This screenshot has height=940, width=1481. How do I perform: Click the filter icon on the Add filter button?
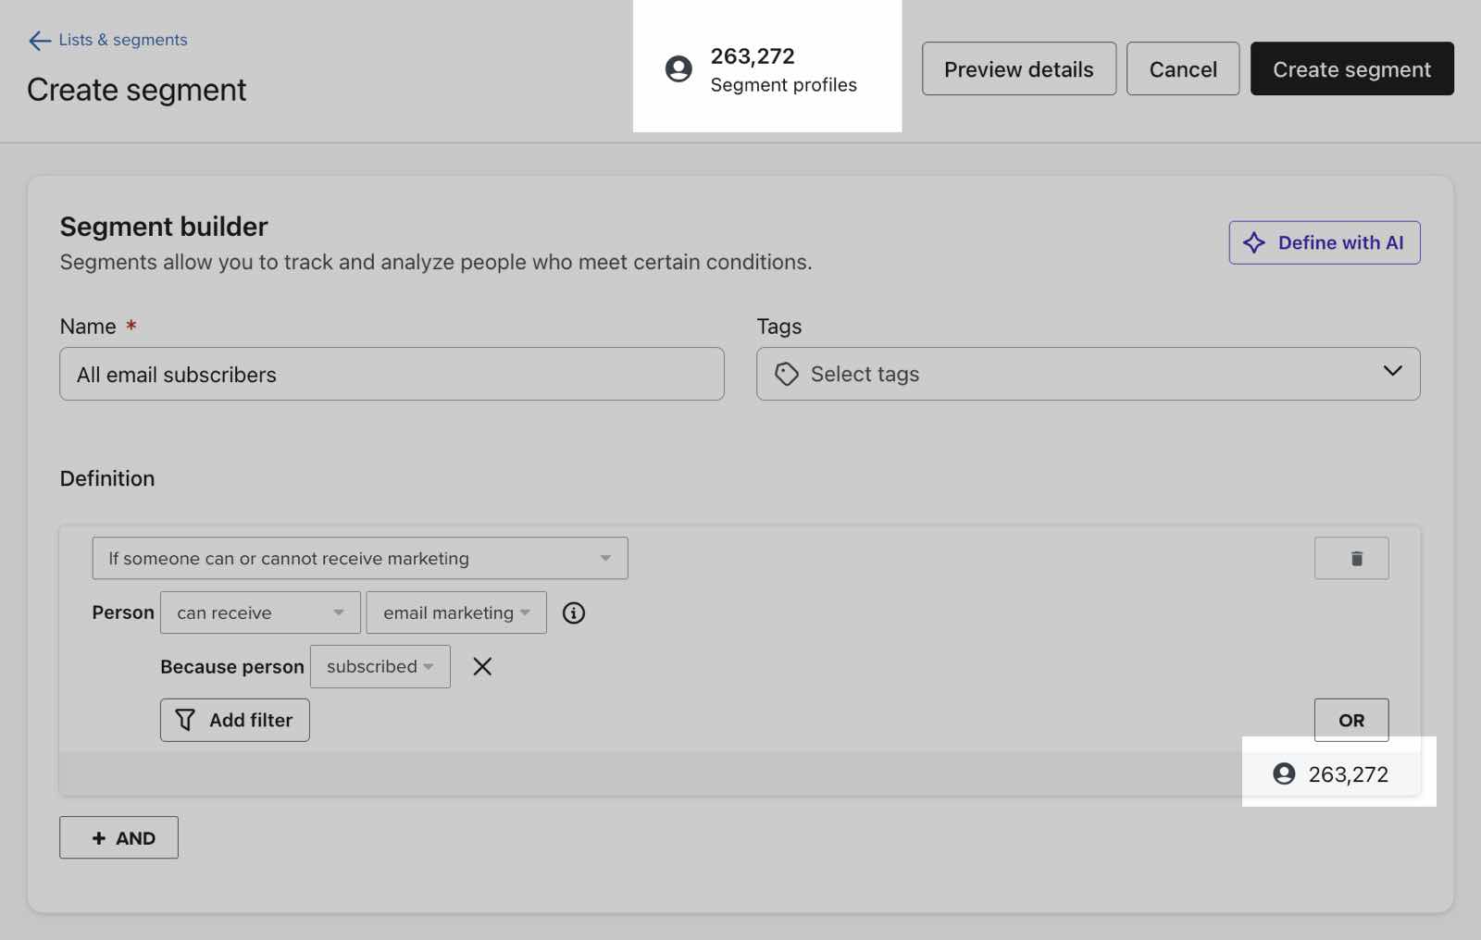coord(185,720)
